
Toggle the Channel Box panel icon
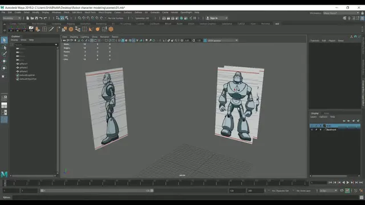point(363,18)
